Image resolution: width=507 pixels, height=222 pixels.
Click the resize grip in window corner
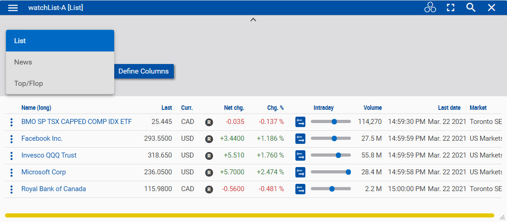[x=502, y=217]
